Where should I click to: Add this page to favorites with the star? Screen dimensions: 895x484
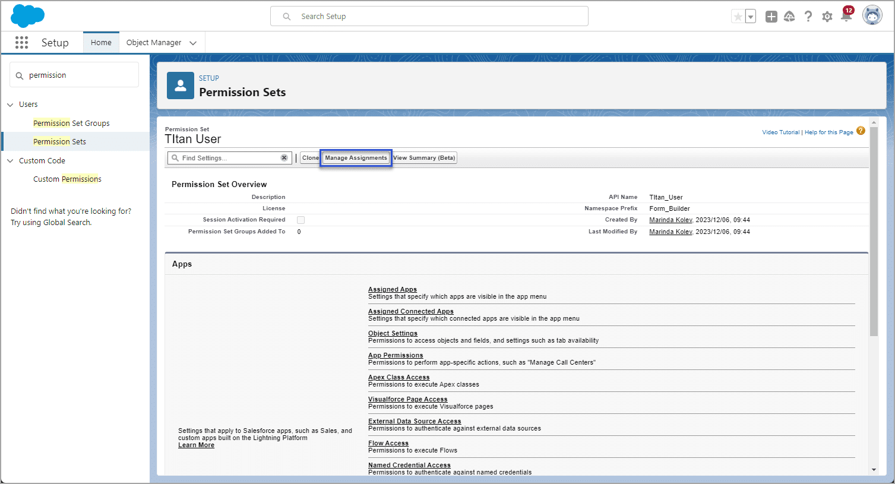tap(739, 16)
